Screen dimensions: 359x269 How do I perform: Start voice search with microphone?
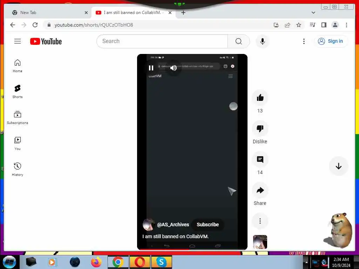(x=262, y=41)
